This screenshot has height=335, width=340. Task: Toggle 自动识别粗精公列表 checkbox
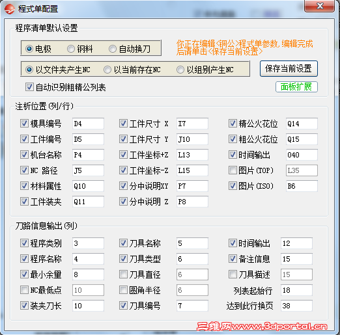coord(29,87)
